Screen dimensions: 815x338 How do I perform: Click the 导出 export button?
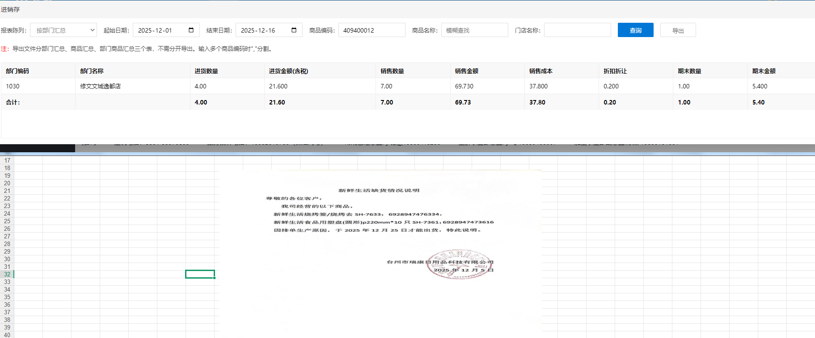pos(678,30)
